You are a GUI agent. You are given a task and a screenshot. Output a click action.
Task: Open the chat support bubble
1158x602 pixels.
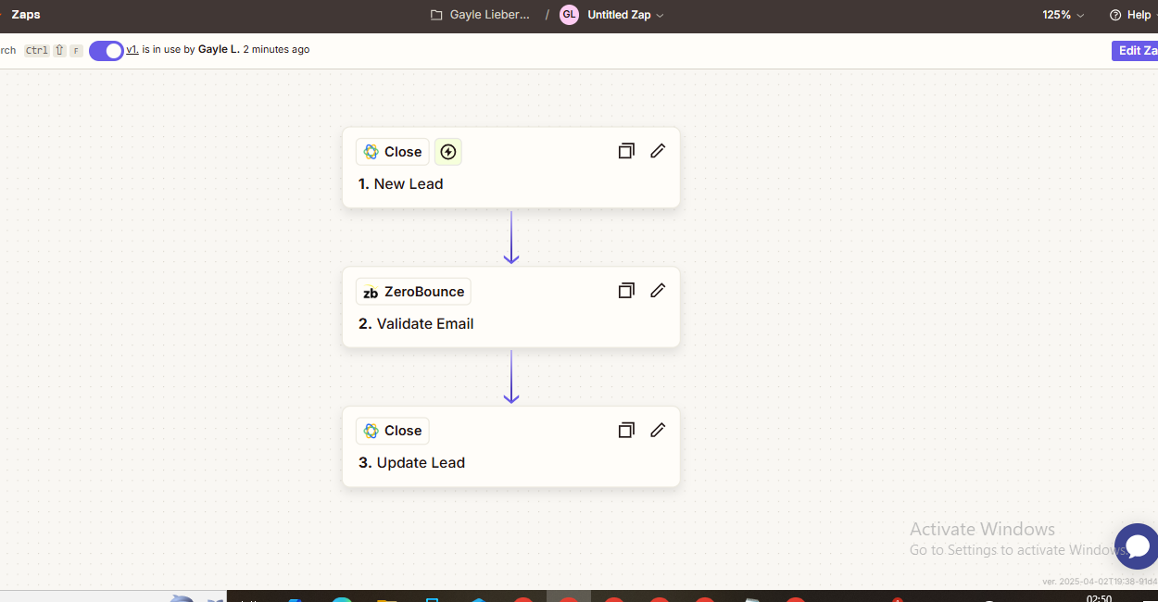(1137, 546)
